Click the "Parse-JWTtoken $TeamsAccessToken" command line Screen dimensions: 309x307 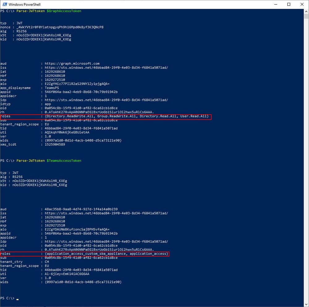(49, 161)
